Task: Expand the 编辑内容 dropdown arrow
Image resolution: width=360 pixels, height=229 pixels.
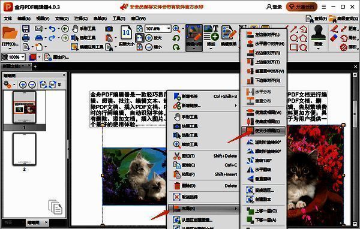Action: coord(194,49)
